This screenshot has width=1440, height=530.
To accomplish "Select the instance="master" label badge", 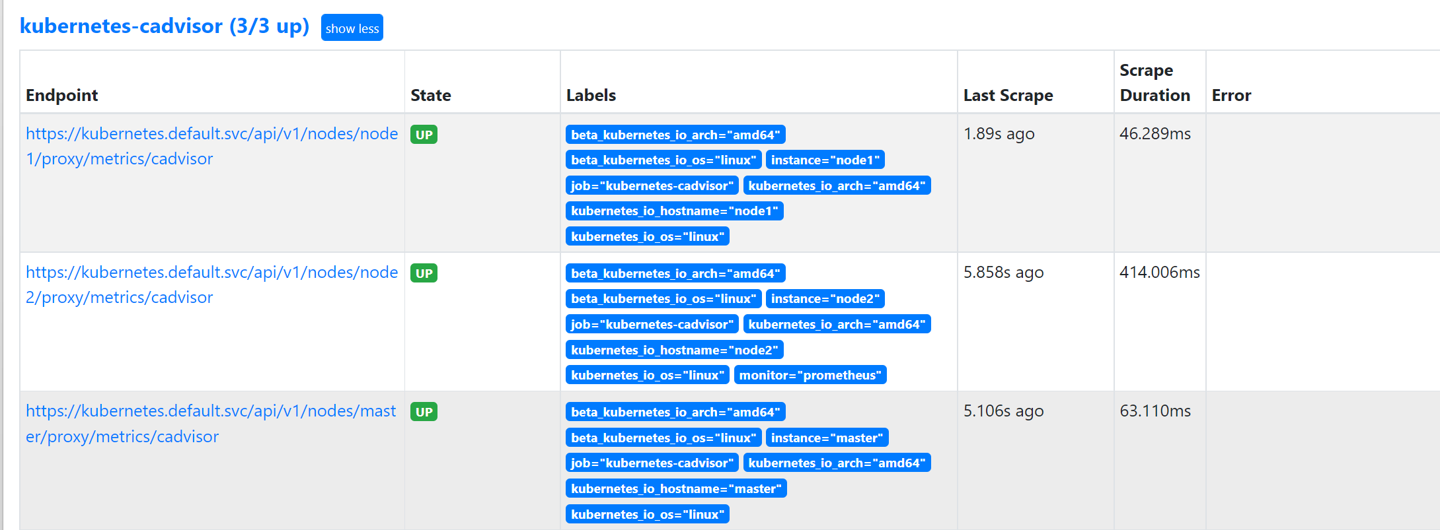I will [827, 438].
